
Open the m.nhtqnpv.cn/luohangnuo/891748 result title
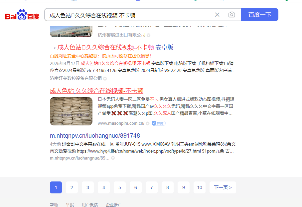click(95, 136)
